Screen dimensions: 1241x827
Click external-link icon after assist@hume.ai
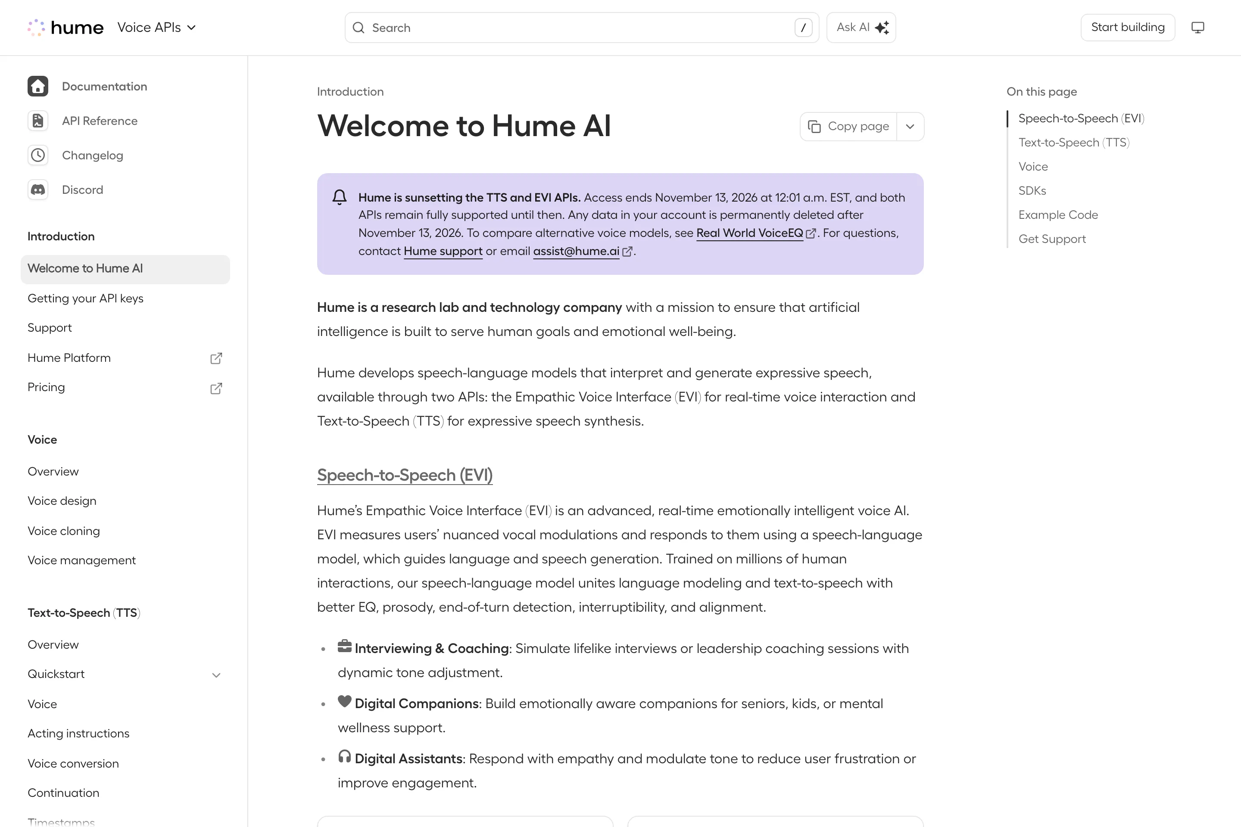pyautogui.click(x=627, y=252)
